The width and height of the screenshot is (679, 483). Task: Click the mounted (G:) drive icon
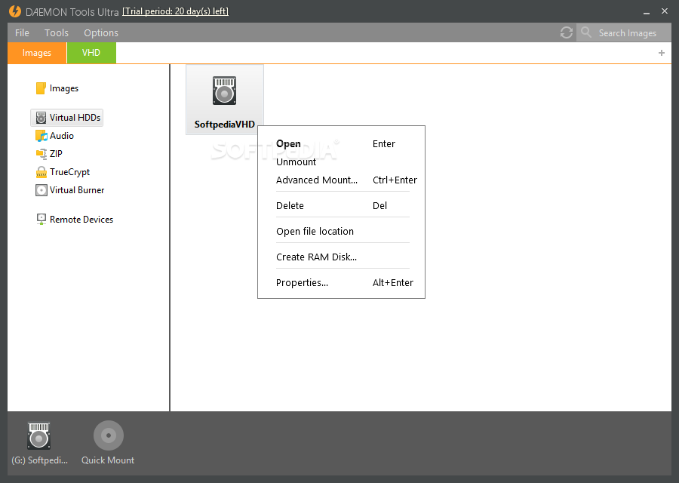pyautogui.click(x=39, y=435)
